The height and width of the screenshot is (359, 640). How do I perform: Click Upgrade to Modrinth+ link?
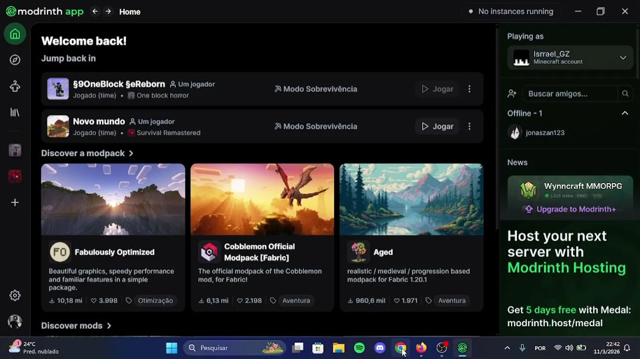570,209
